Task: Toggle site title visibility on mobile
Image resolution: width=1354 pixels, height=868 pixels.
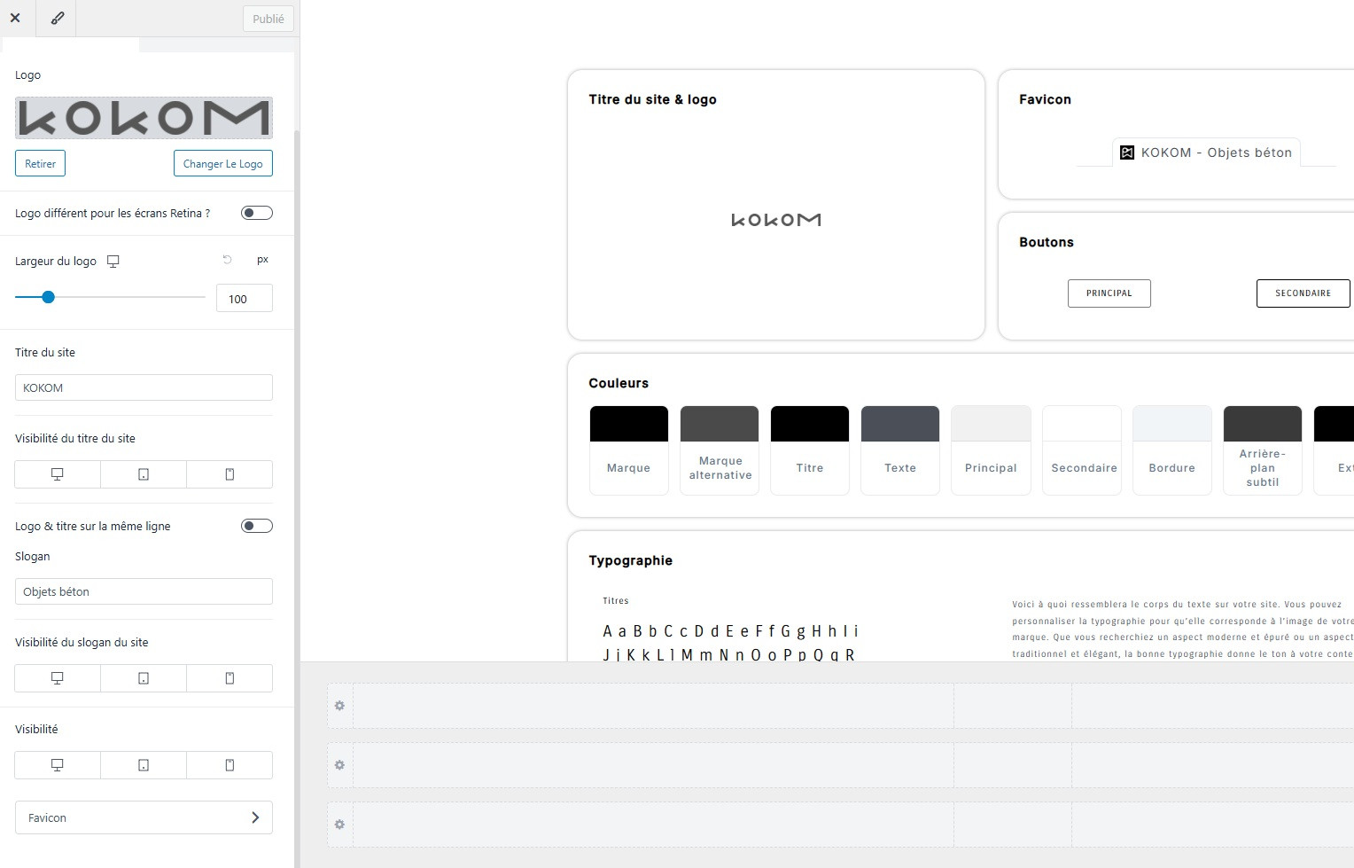Action: [x=230, y=474]
